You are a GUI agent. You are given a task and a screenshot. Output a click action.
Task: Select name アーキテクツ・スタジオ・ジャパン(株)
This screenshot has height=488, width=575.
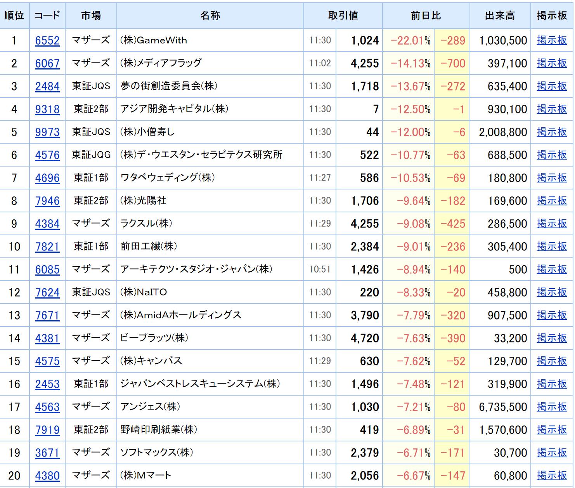point(196,269)
